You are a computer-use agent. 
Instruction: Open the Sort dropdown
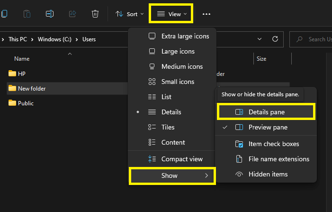(x=129, y=14)
